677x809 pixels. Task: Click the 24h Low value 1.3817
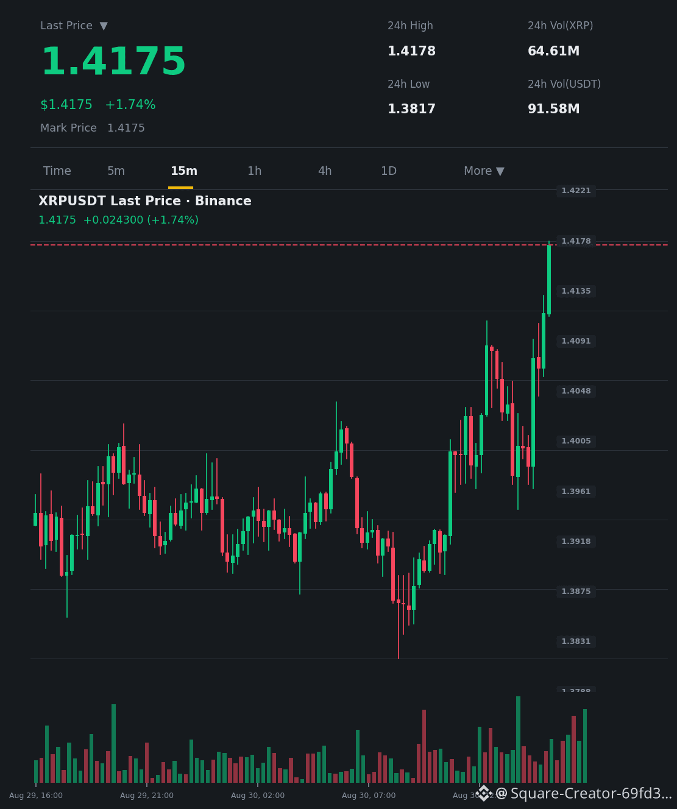(412, 109)
